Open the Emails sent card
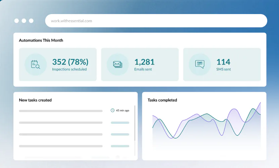The width and height of the screenshot is (279, 168). pos(140,64)
